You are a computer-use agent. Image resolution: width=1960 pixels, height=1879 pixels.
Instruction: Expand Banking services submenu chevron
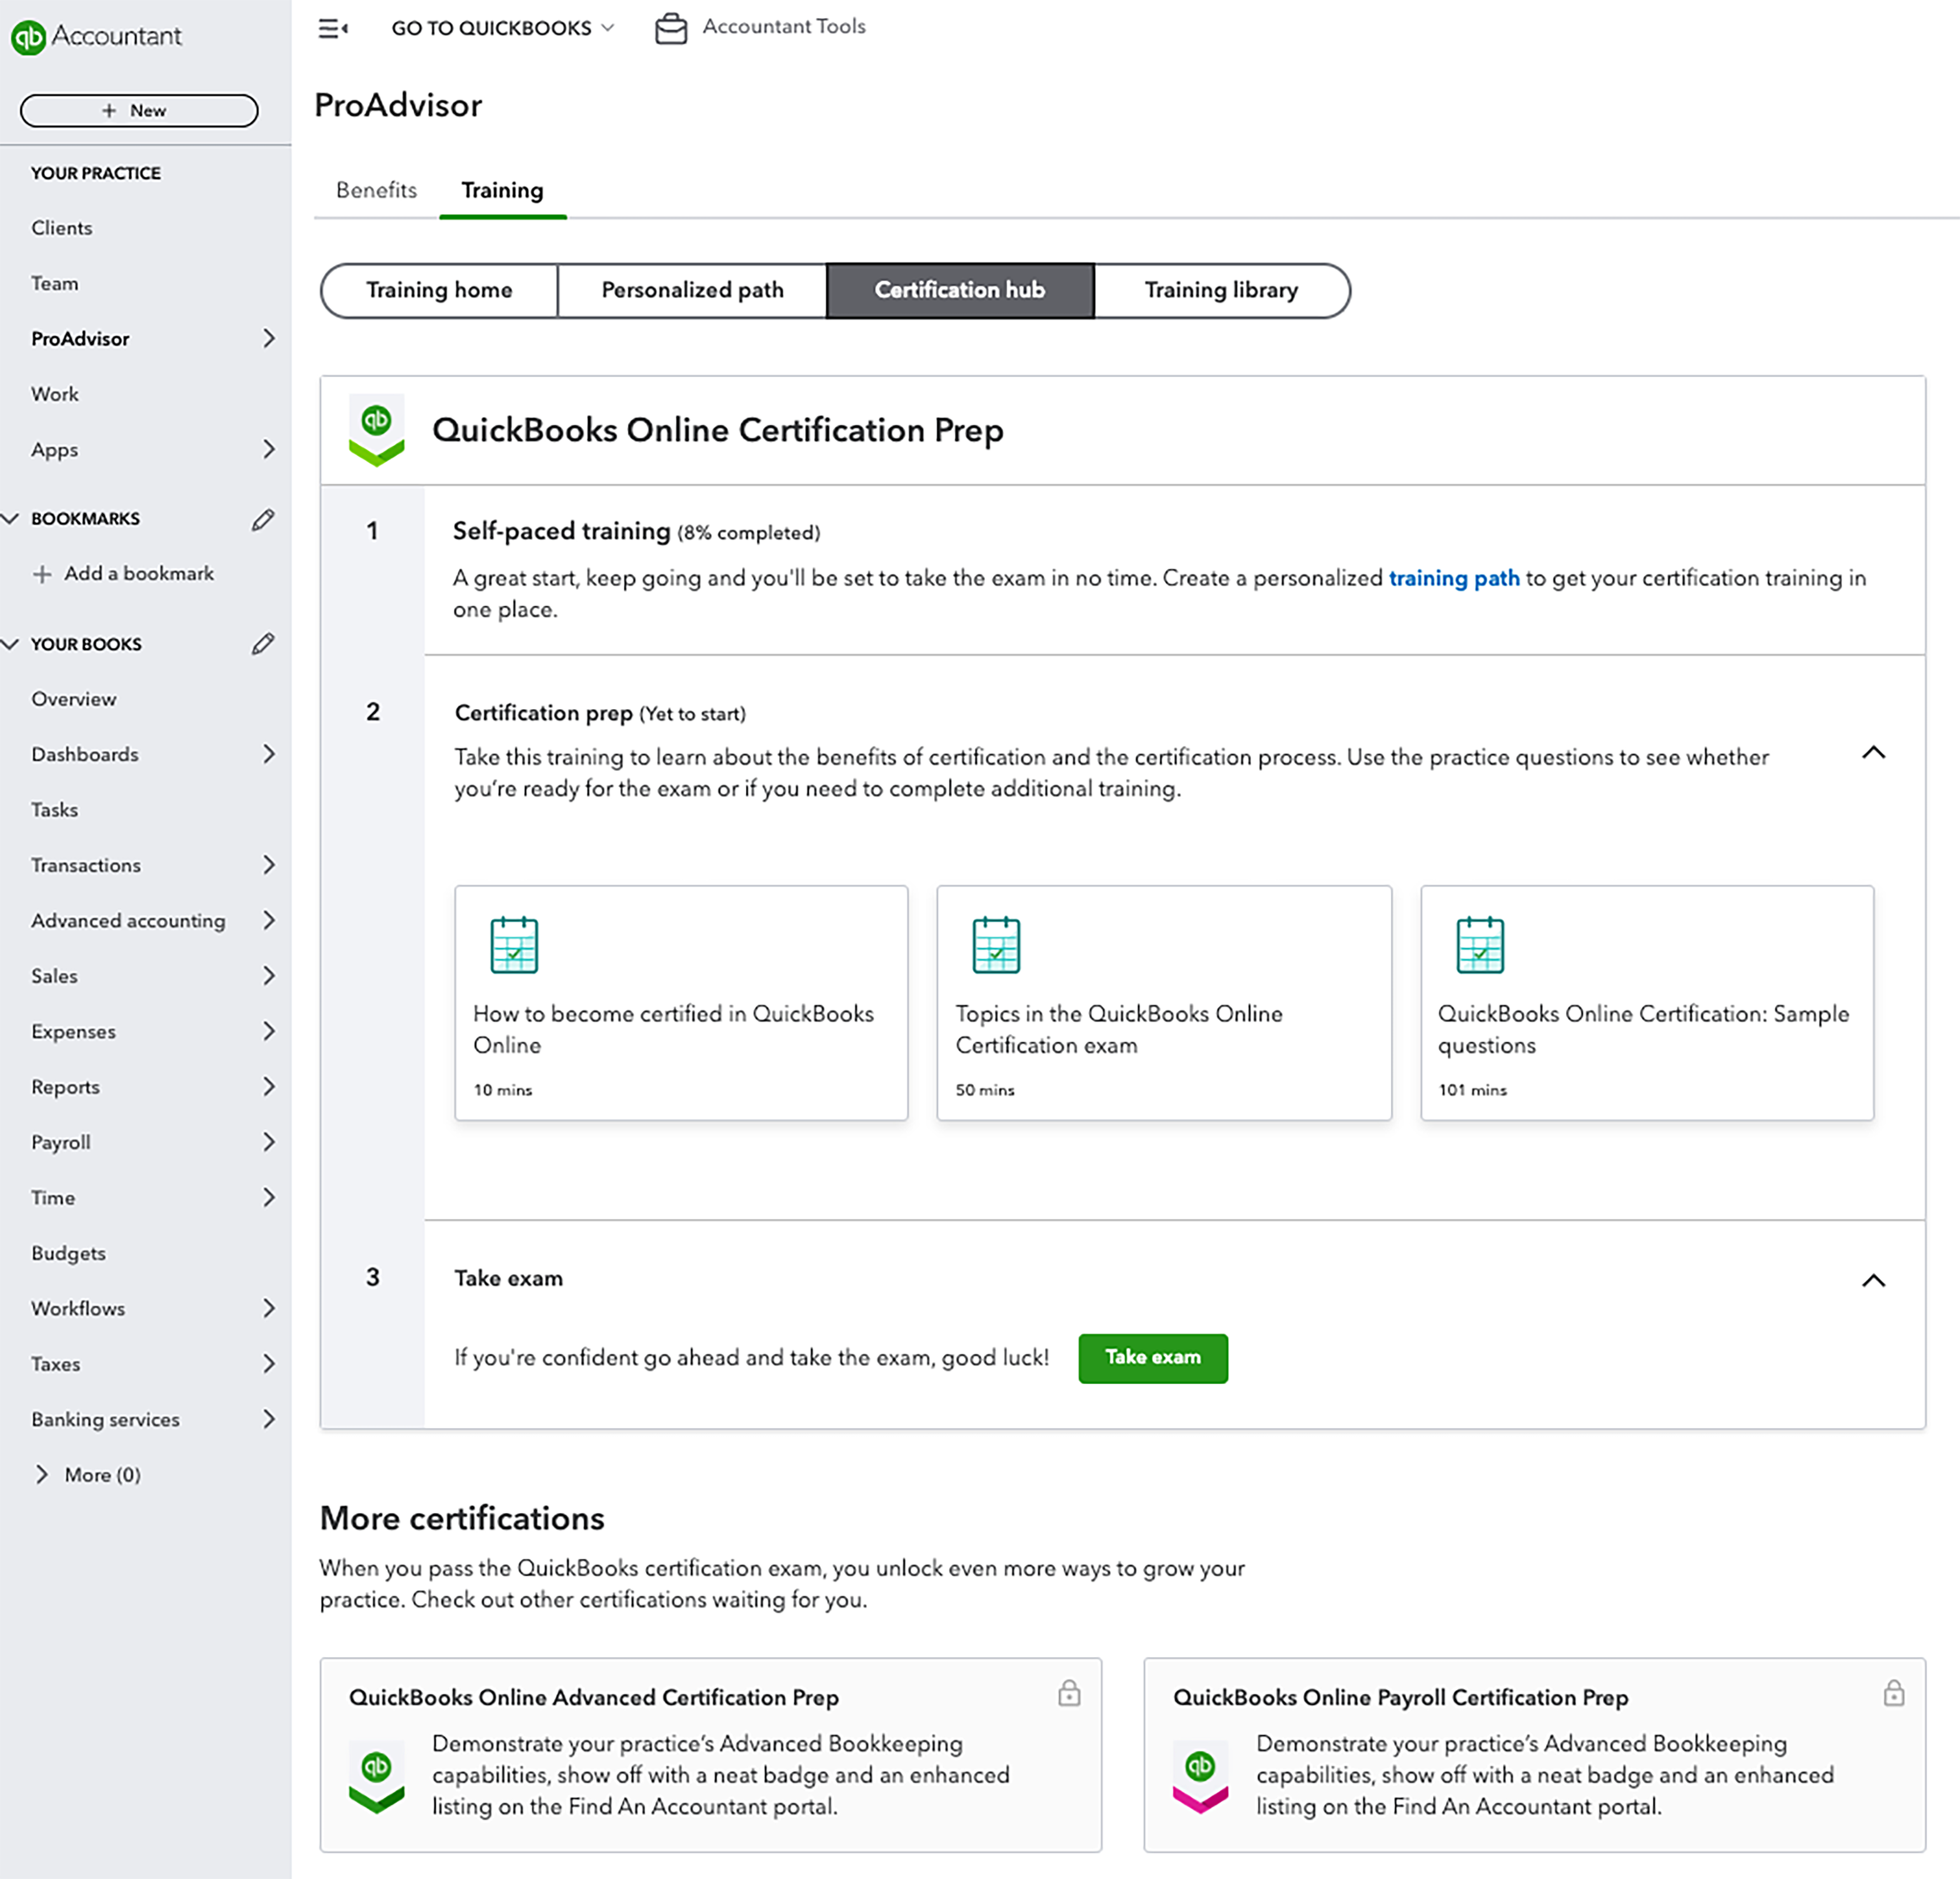pos(268,1419)
